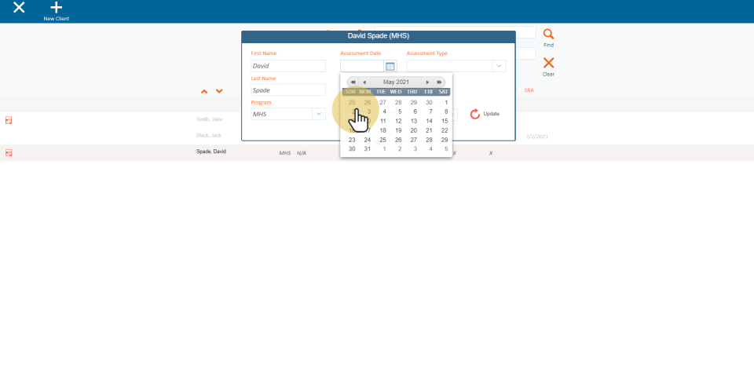Open PDF icon for Smith, Jane row
The image size is (754, 369).
point(9,120)
